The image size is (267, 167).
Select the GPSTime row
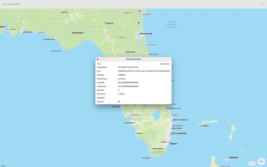pyautogui.click(x=133, y=94)
